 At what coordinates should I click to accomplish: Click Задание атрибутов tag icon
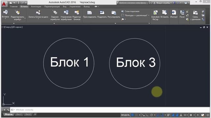[55, 12]
